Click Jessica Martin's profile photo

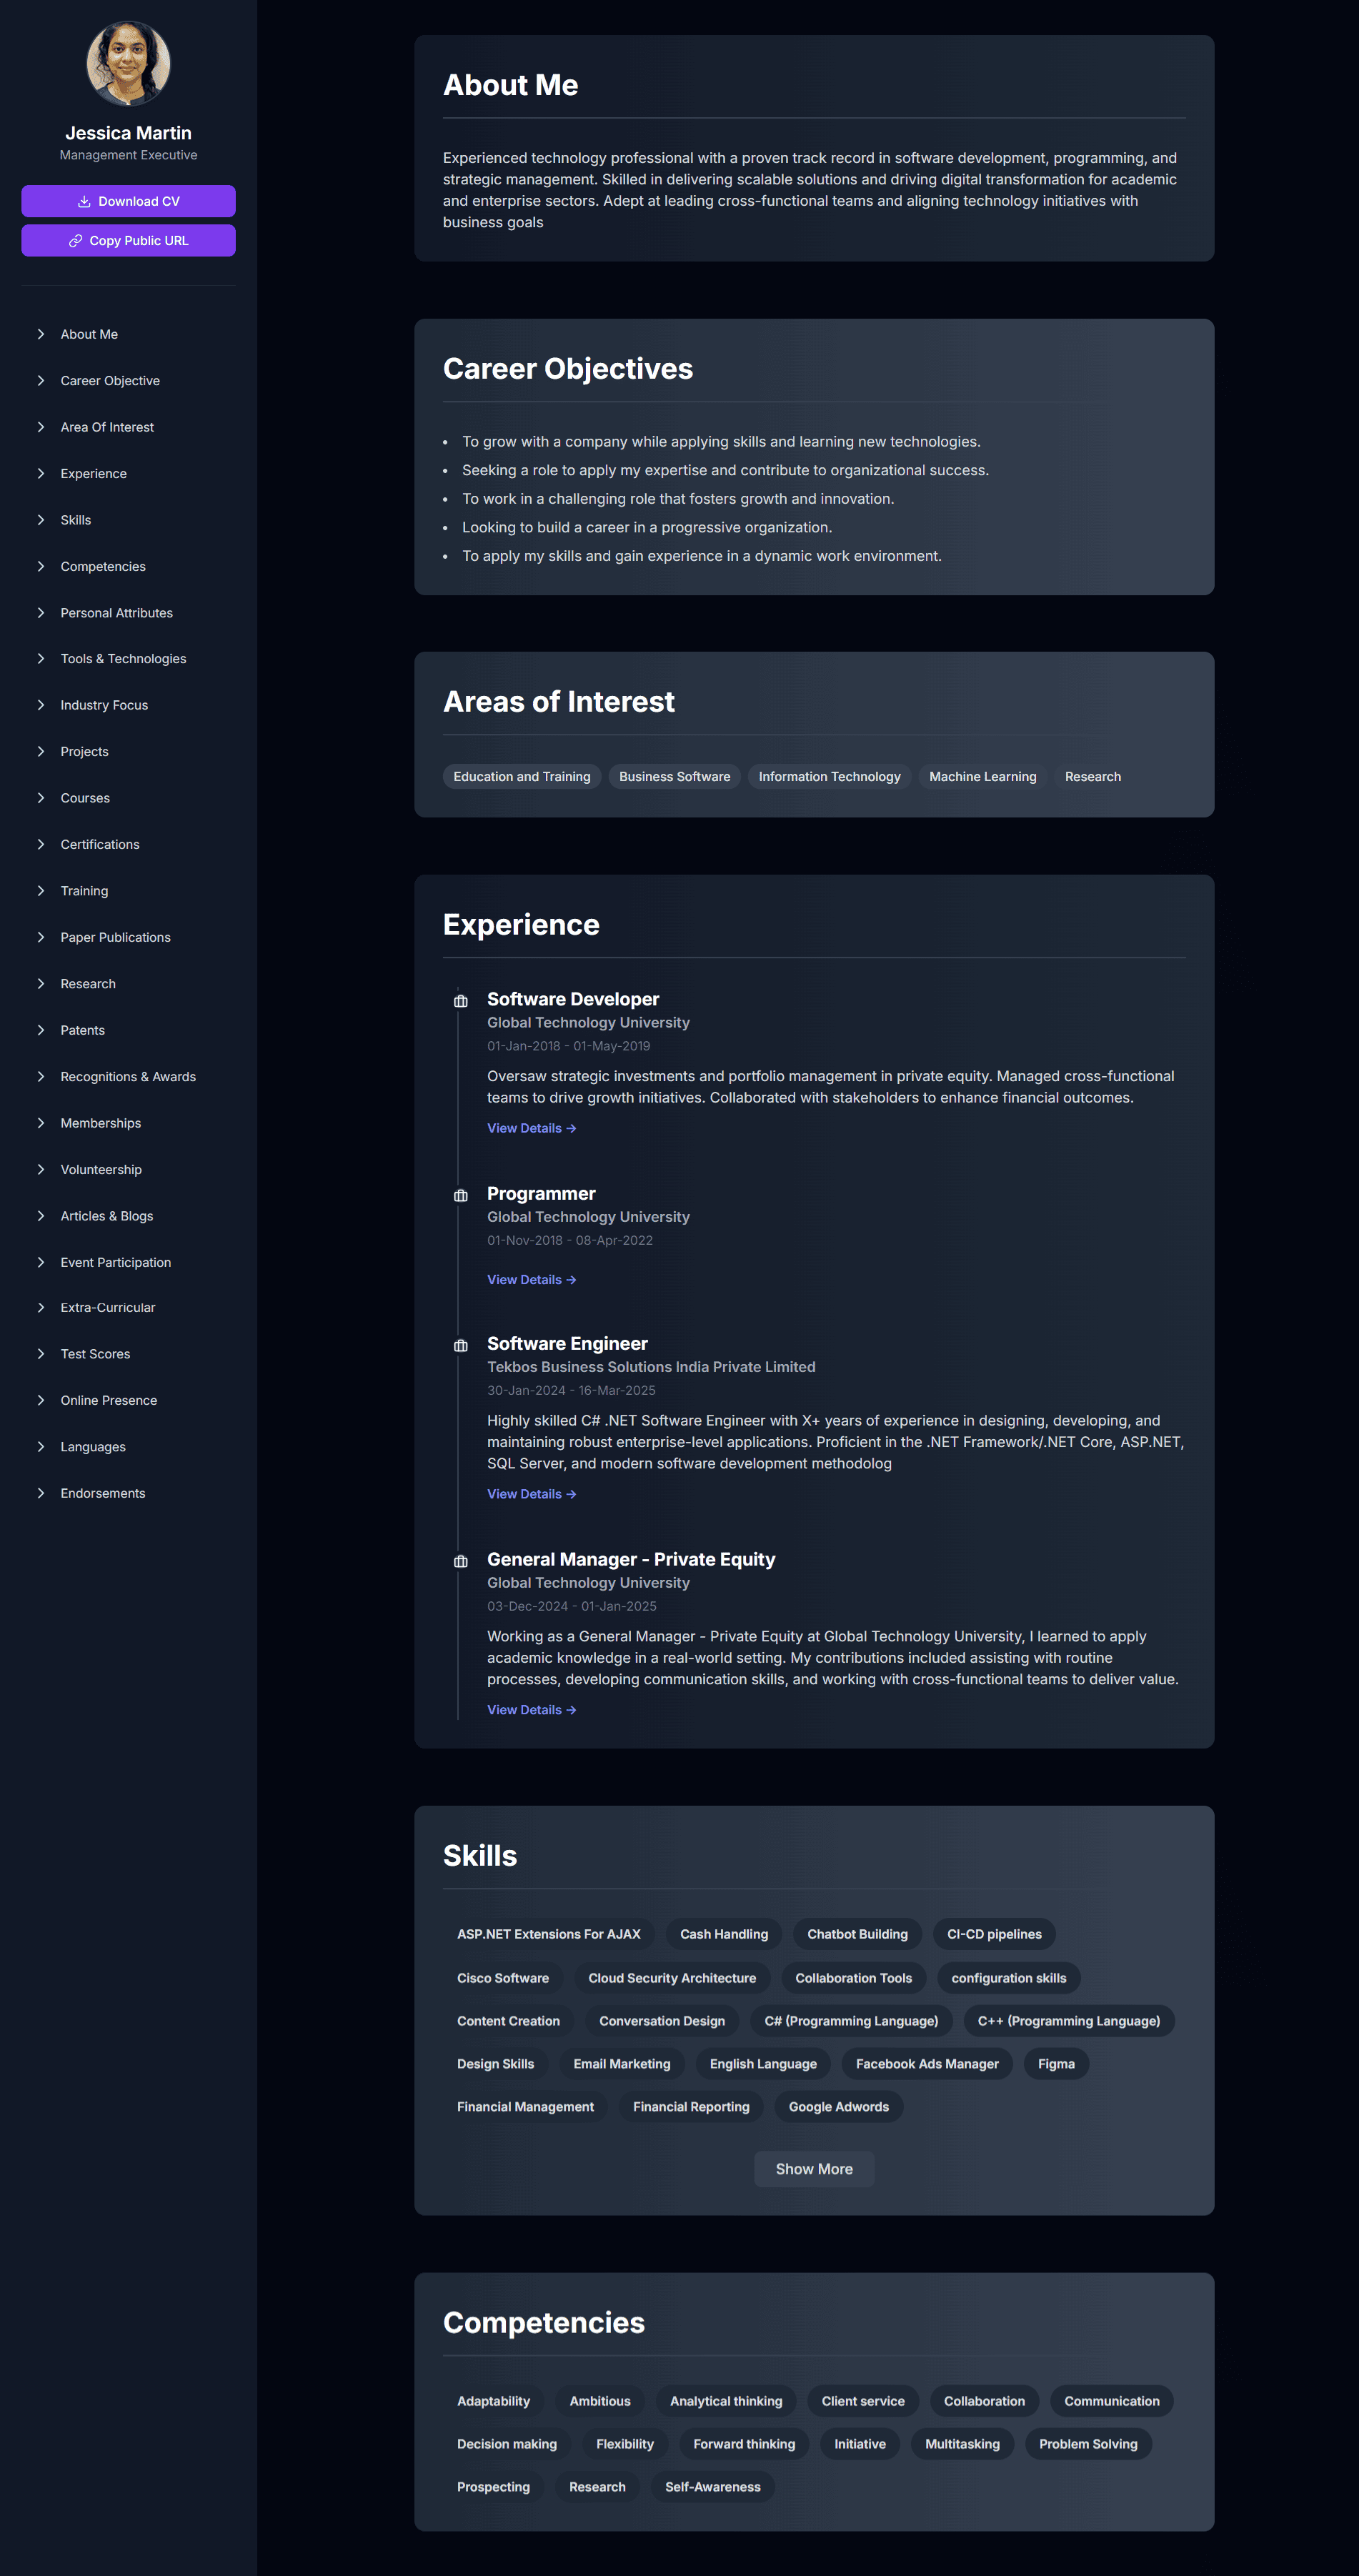point(128,62)
